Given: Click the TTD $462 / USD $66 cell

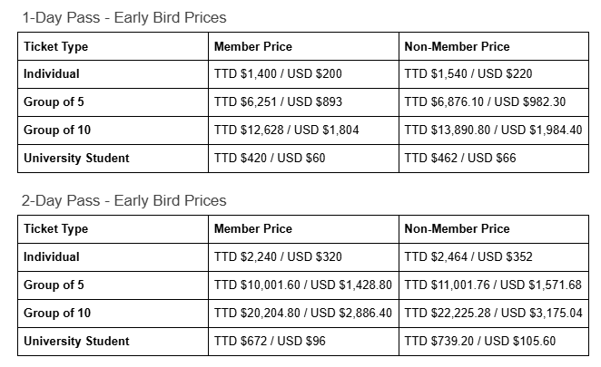Looking at the screenshot, I should click(494, 159).
